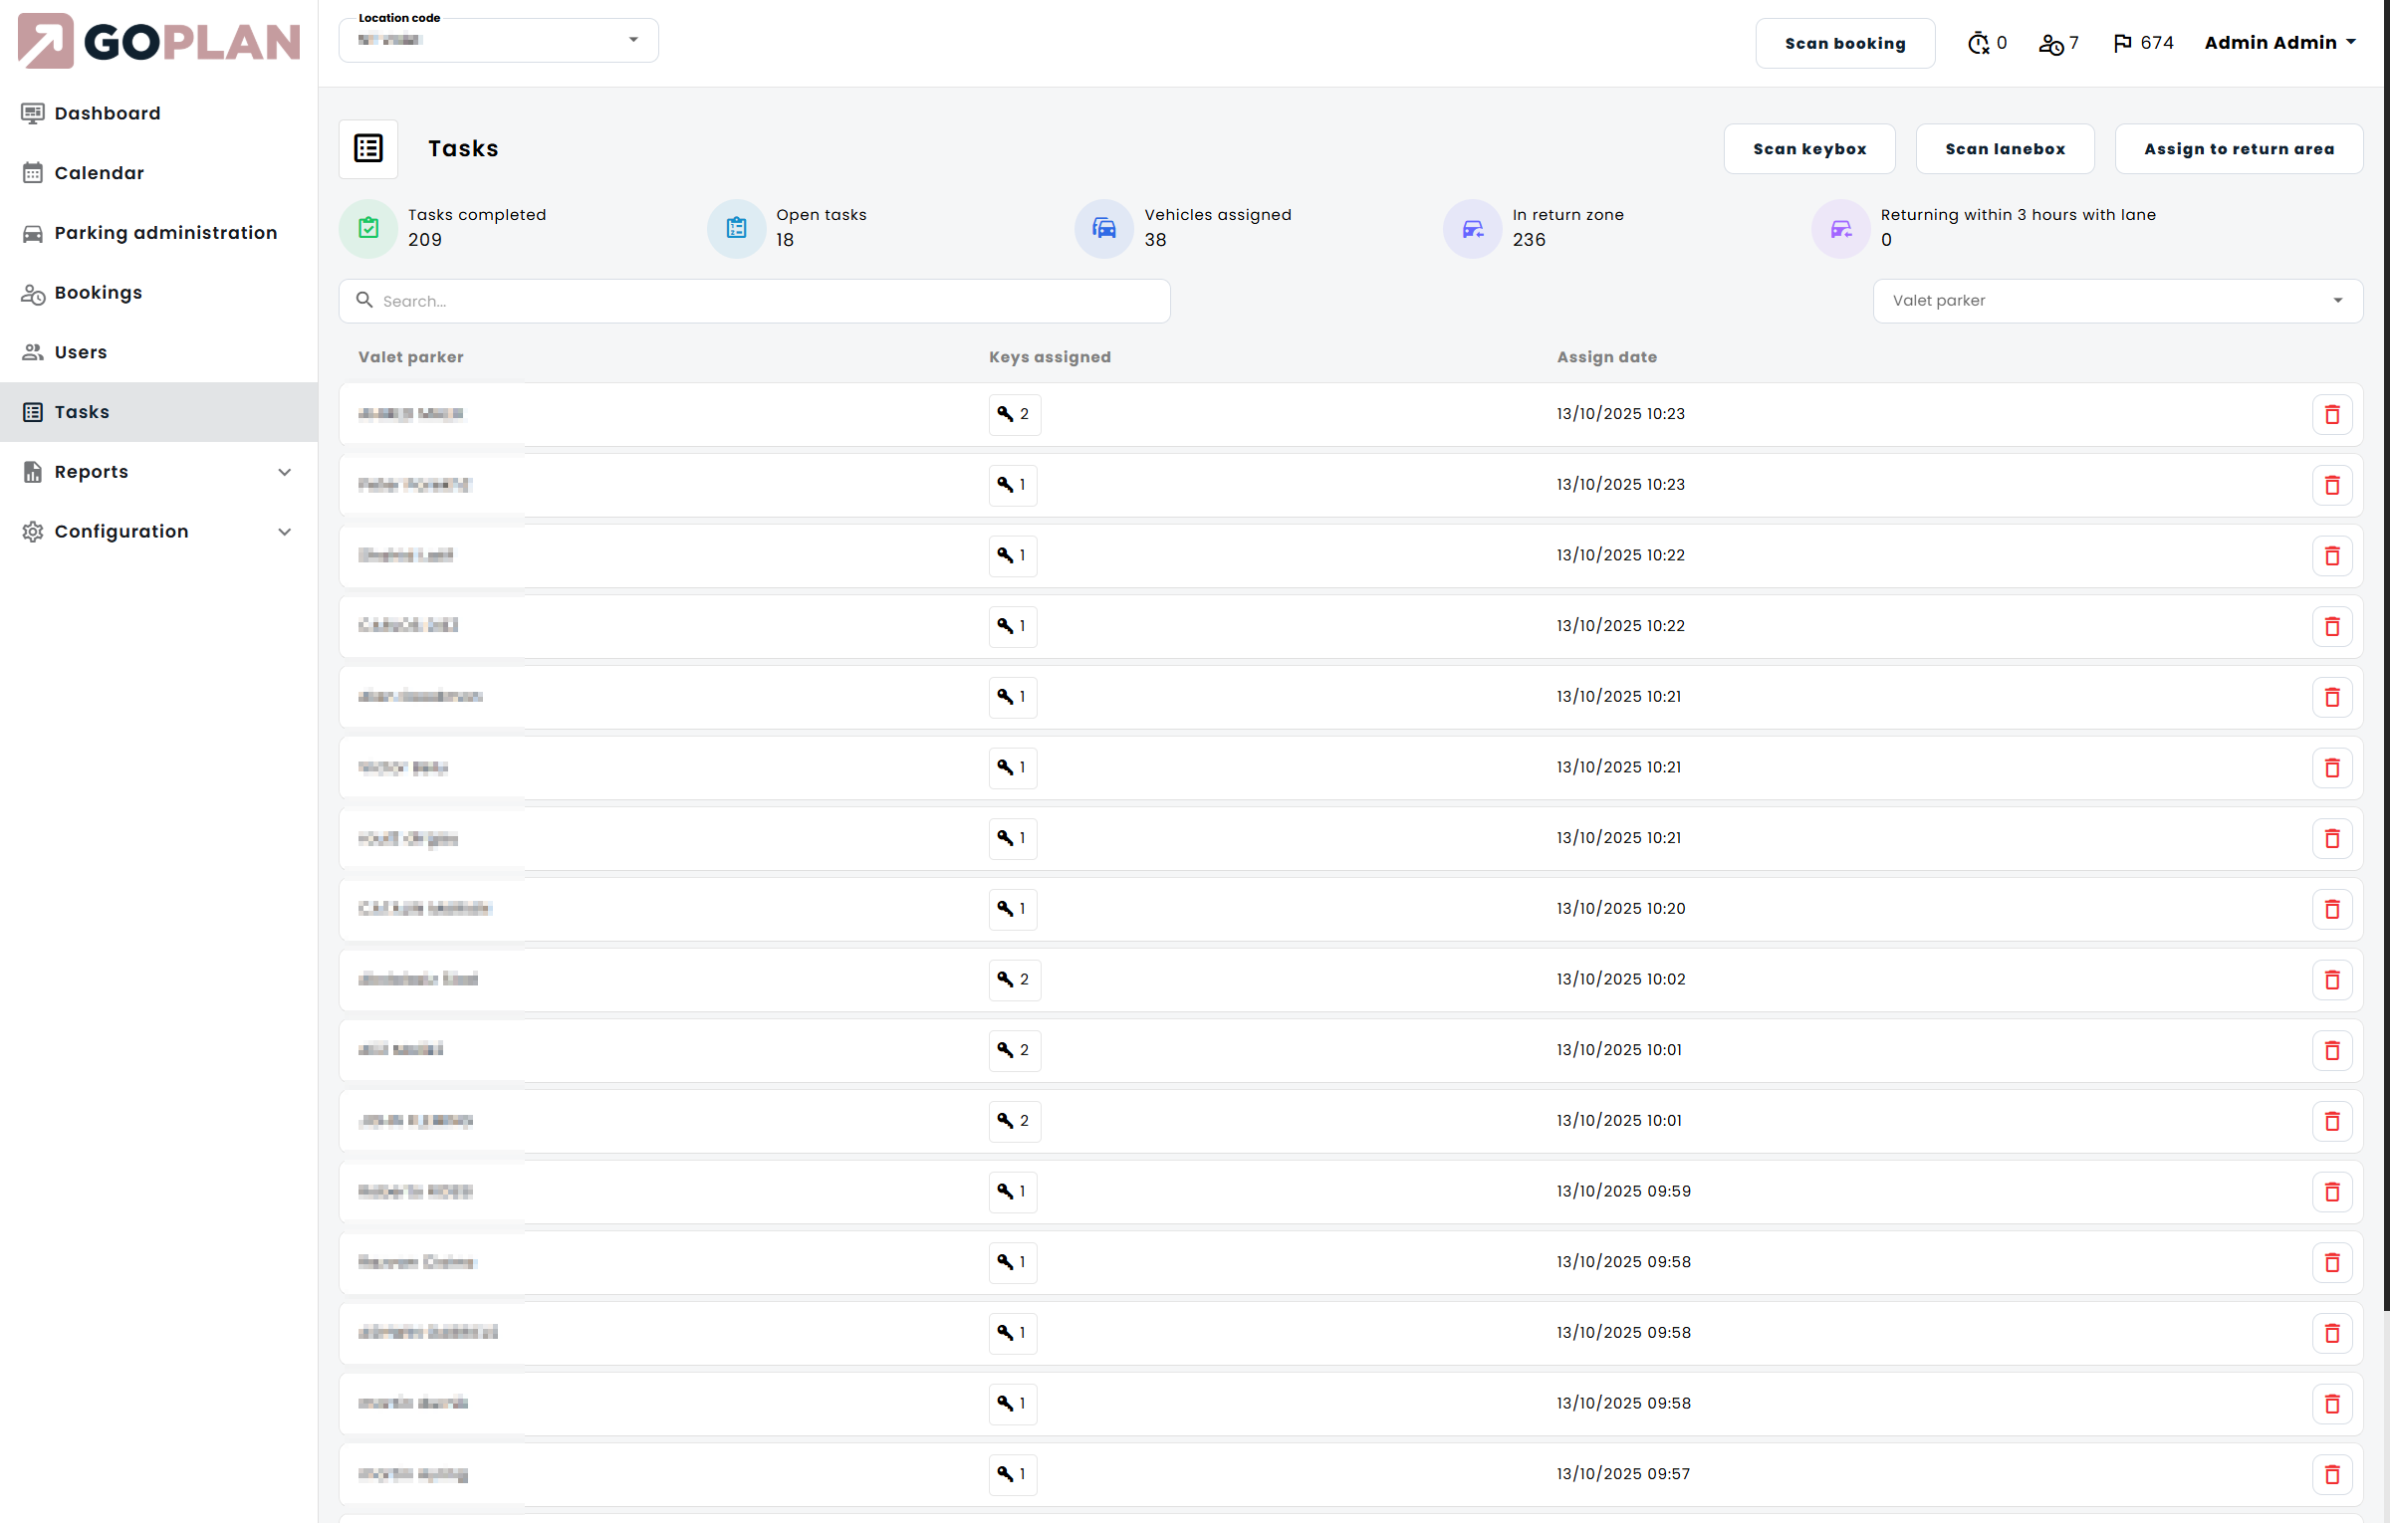2390x1523 pixels.
Task: Click the keys badge showing 2 in first row
Action: coord(1014,414)
